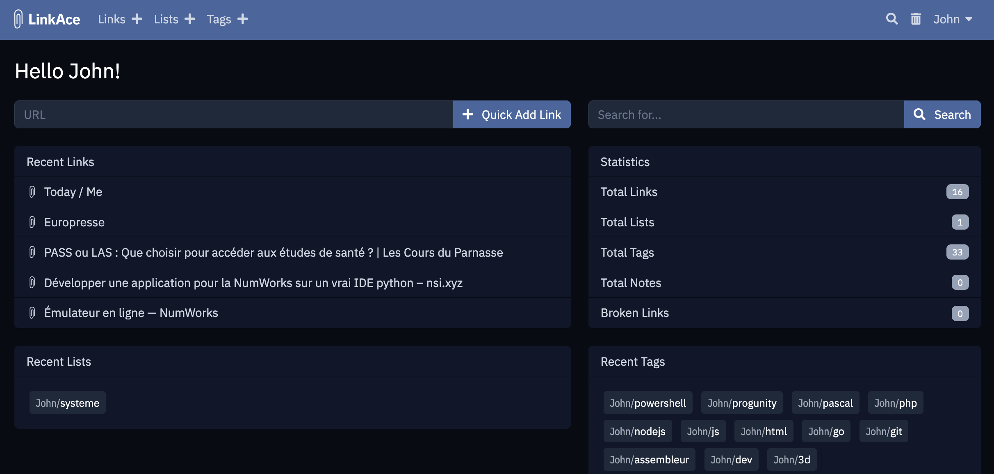Open the John/systeme list
The width and height of the screenshot is (994, 474).
coord(67,403)
